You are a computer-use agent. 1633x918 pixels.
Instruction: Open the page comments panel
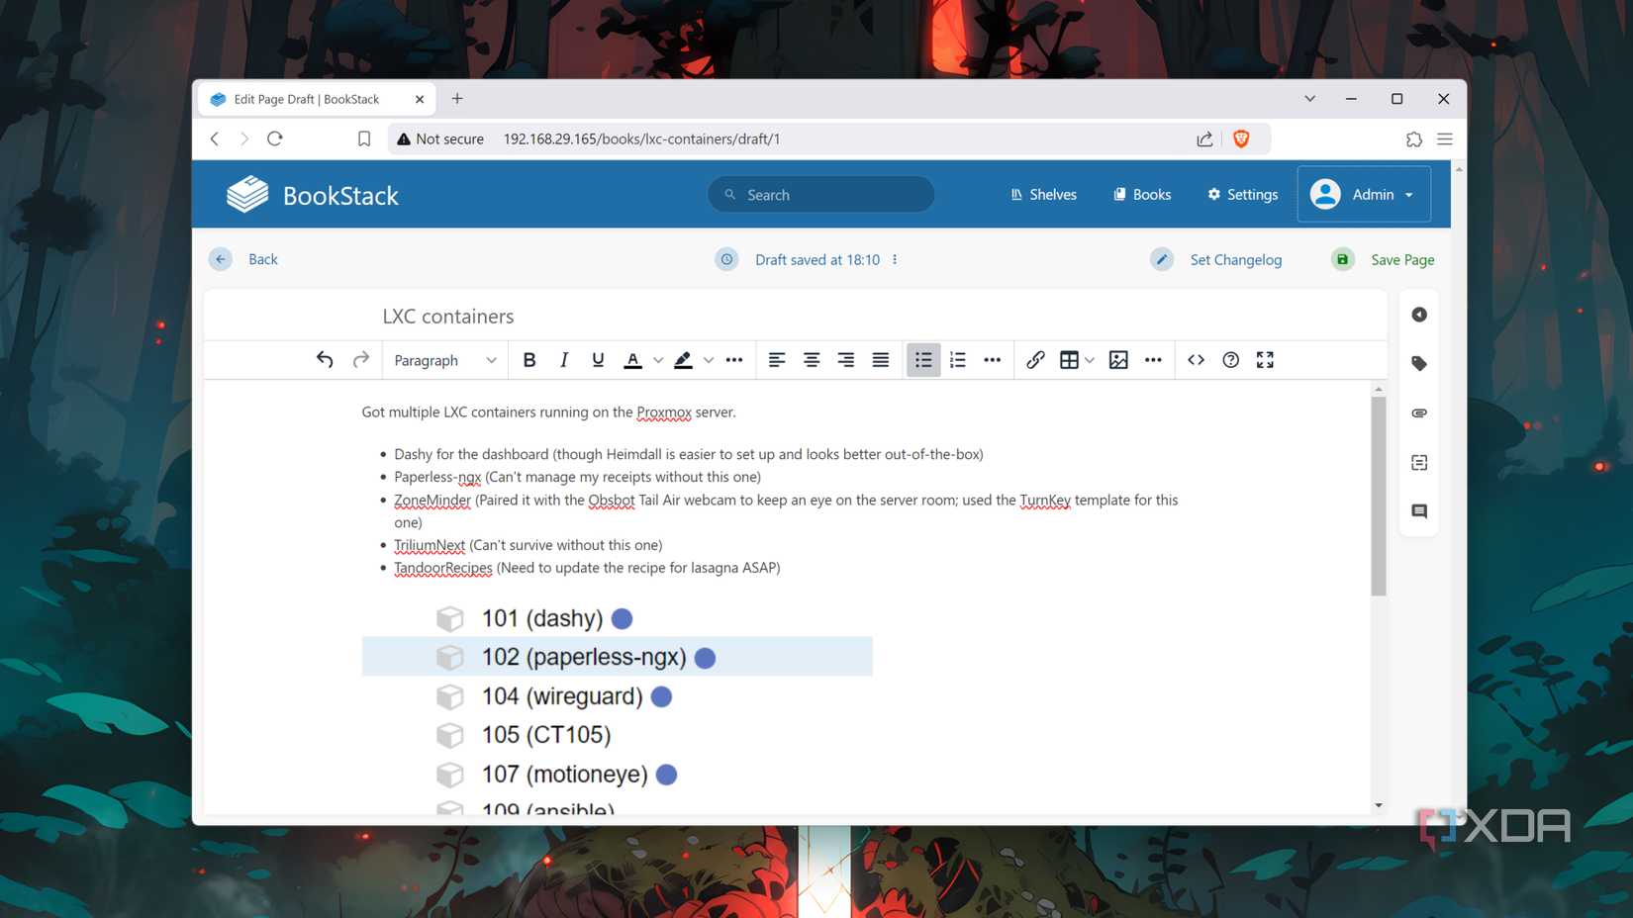point(1419,511)
